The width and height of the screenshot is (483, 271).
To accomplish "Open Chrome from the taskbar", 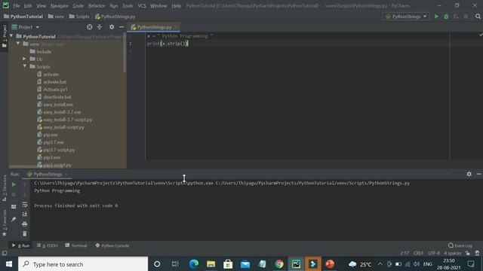I will click(279, 264).
